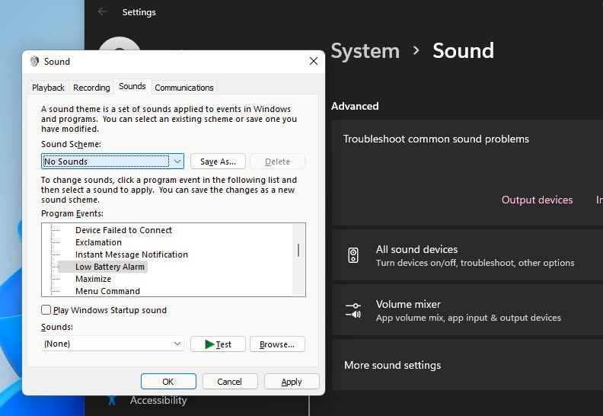
Task: Close the Sound dialog window
Action: [x=313, y=62]
